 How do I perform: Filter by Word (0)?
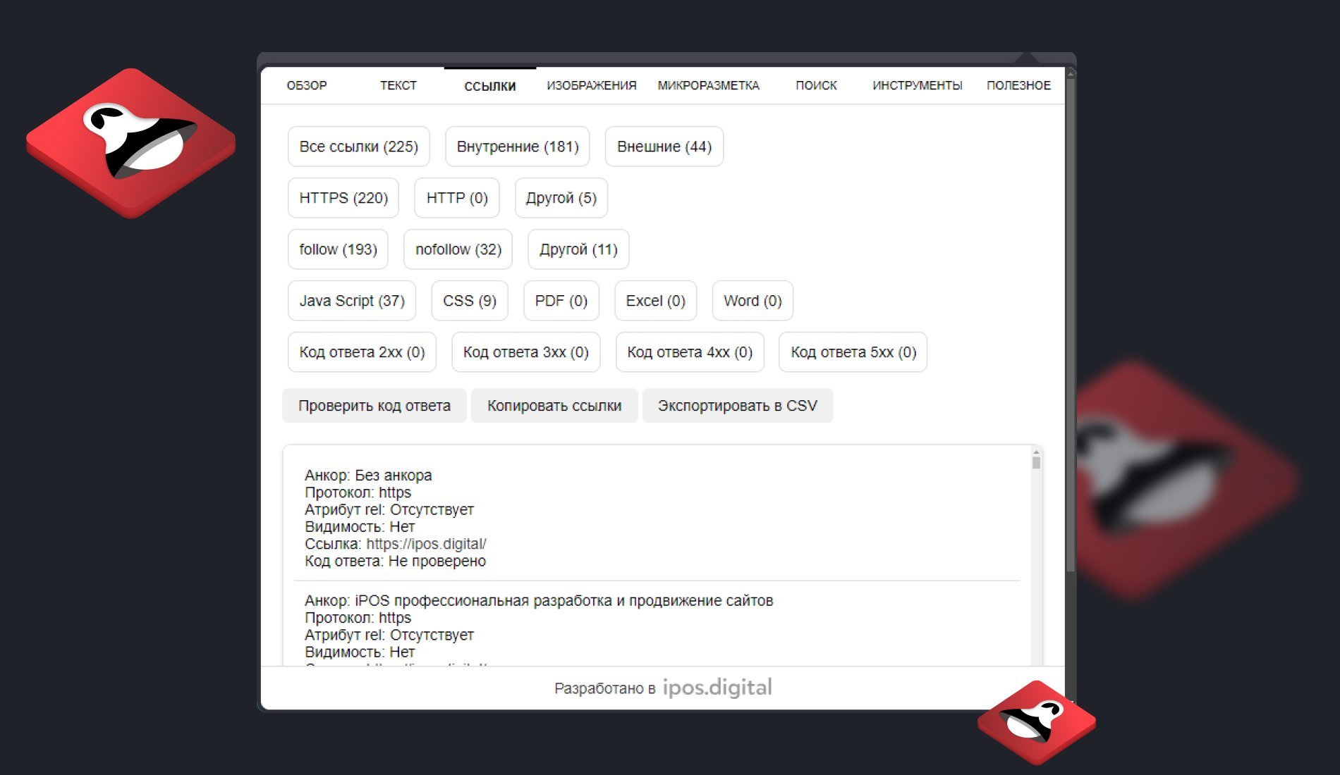pyautogui.click(x=753, y=301)
